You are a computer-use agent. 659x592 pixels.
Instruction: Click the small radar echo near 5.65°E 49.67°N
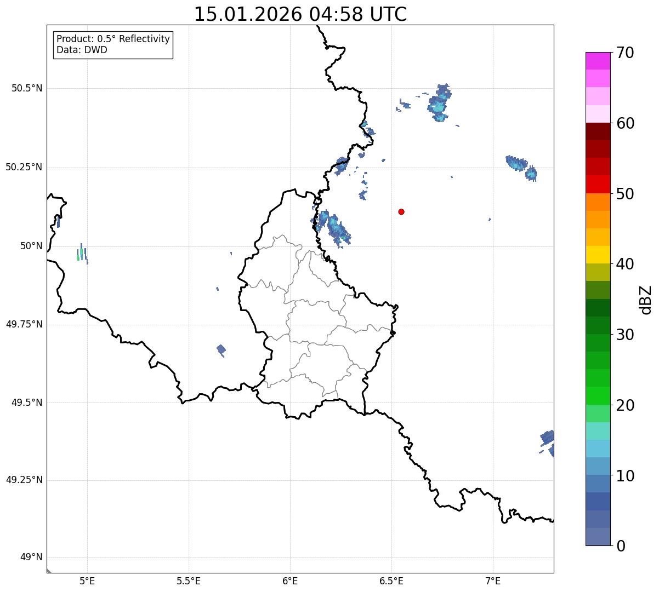coord(221,350)
